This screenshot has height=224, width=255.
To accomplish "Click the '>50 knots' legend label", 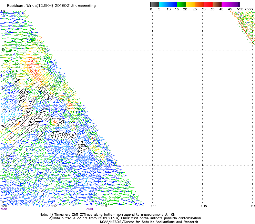I will pyautogui.click(x=245, y=9).
